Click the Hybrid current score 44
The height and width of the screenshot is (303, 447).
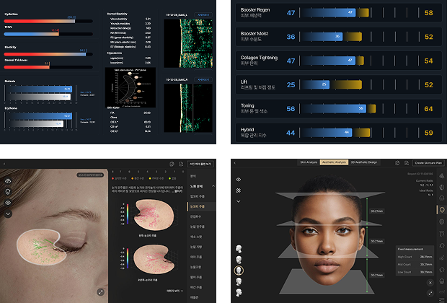click(x=291, y=133)
